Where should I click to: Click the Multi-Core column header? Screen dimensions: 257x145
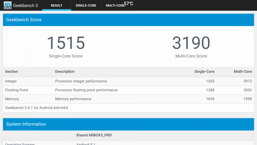tap(243, 72)
